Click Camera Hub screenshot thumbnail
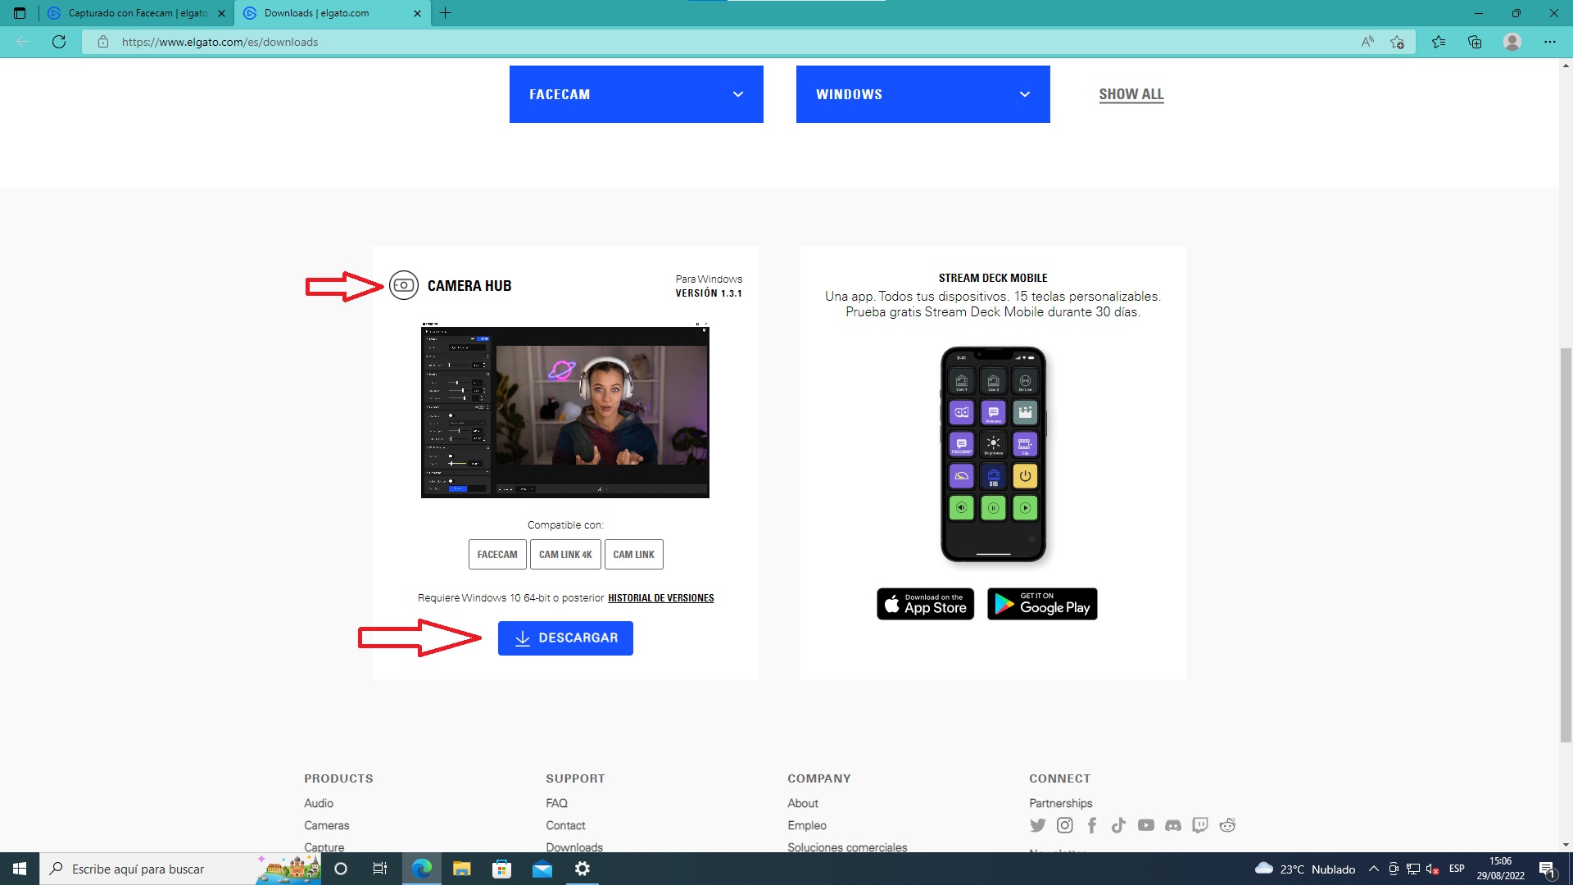1573x885 pixels. click(565, 410)
